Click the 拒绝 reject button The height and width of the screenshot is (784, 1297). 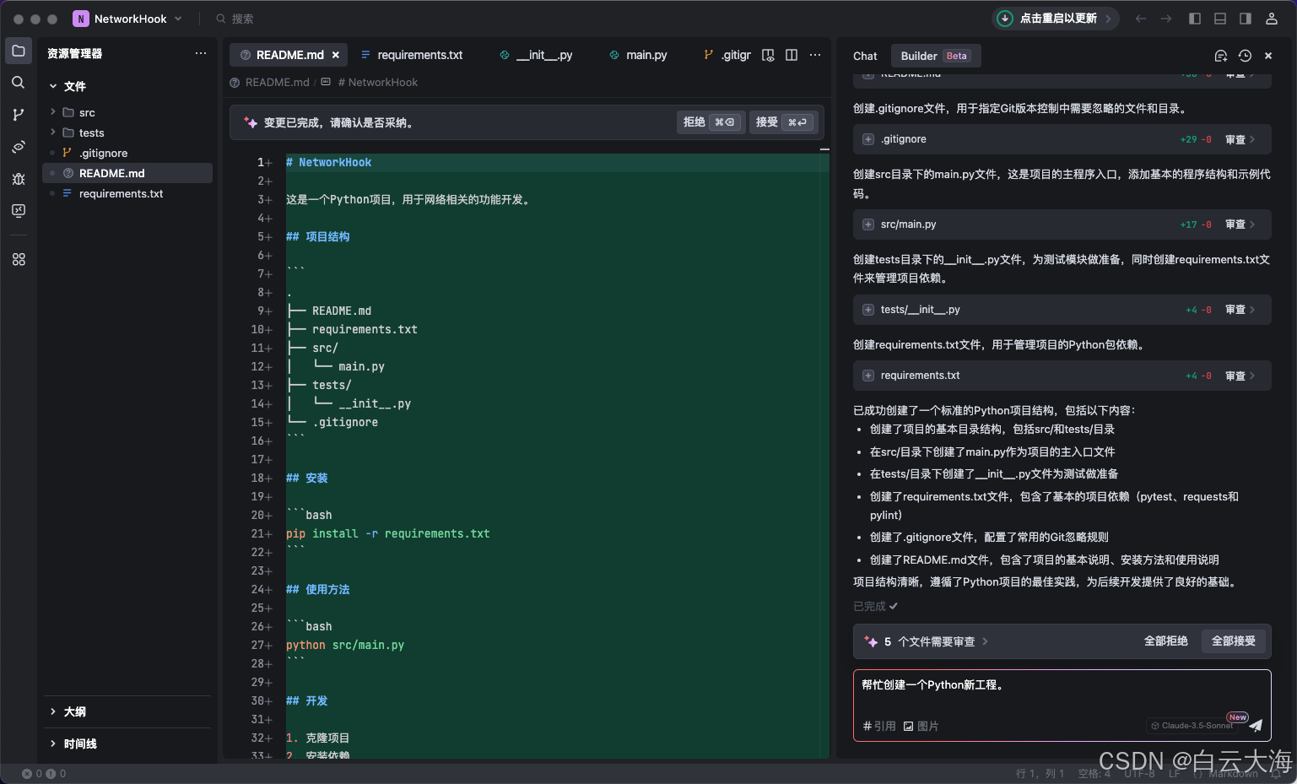[x=710, y=122]
